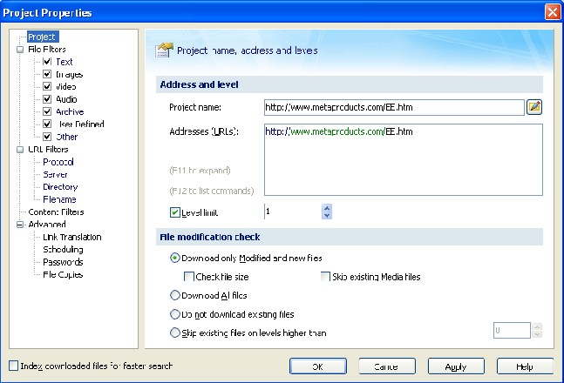Click the edit icon beside Project name
Image resolution: width=564 pixels, height=383 pixels.
click(534, 107)
